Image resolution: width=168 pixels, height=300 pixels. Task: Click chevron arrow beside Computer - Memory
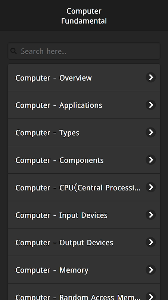[x=151, y=270]
